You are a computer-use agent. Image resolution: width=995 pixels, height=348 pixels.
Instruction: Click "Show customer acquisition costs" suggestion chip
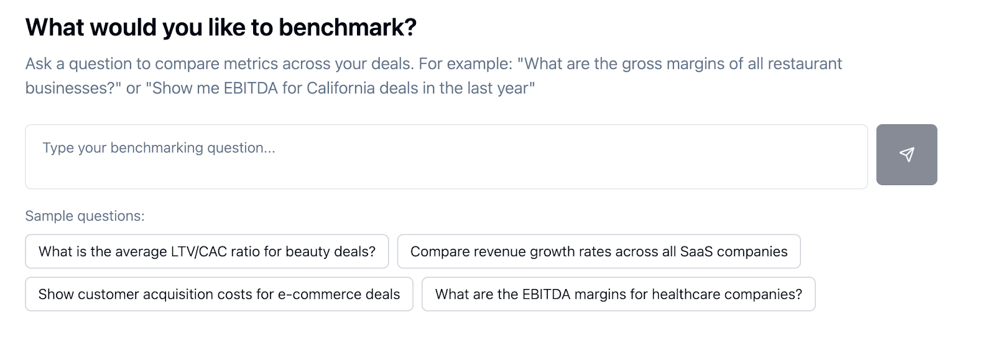click(219, 294)
